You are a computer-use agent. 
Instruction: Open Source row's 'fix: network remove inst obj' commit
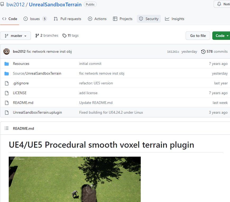coord(102,73)
